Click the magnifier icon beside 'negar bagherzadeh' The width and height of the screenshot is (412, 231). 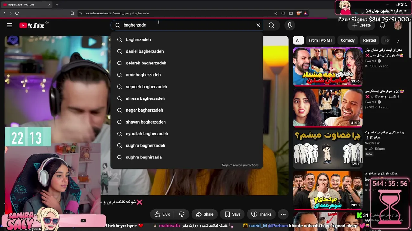[119, 110]
